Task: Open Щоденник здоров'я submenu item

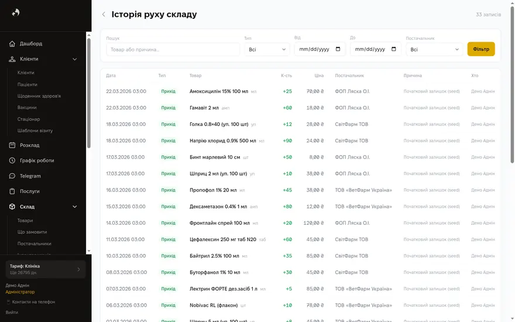Action: 39,96
